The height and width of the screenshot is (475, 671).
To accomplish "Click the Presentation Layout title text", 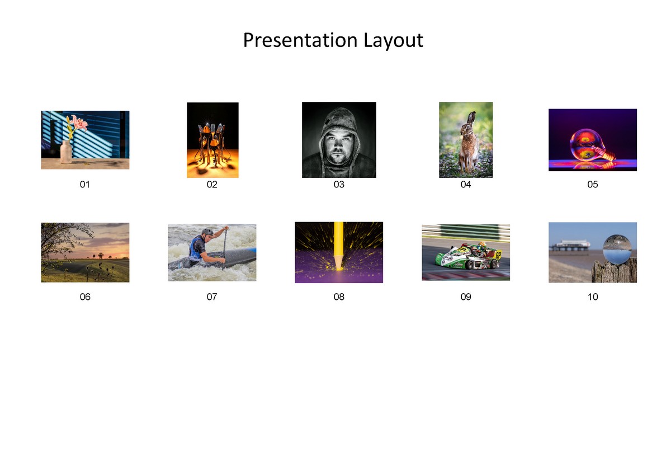I will [333, 40].
